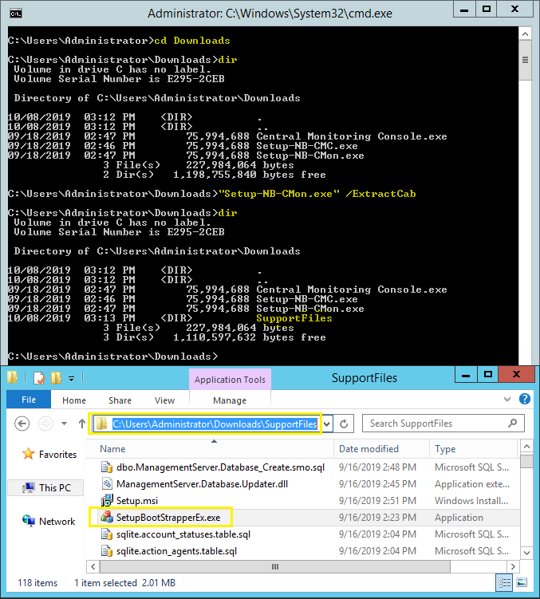
Task: Click the Setup.msi installer icon
Action: point(107,500)
